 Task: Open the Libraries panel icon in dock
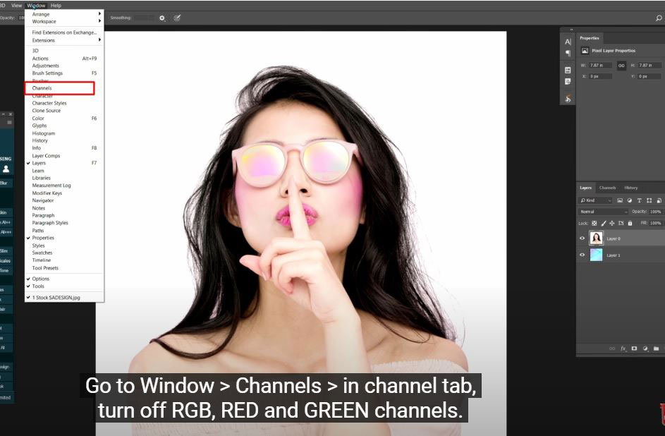pyautogui.click(x=568, y=70)
